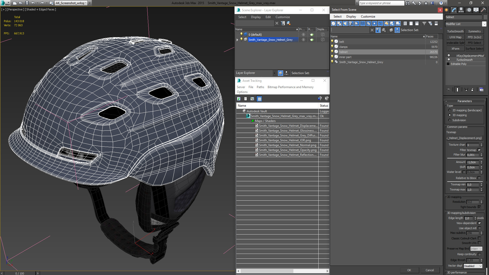The width and height of the screenshot is (489, 275).
Task: Click Refresh icon in Asset Tracking
Action: click(239, 99)
